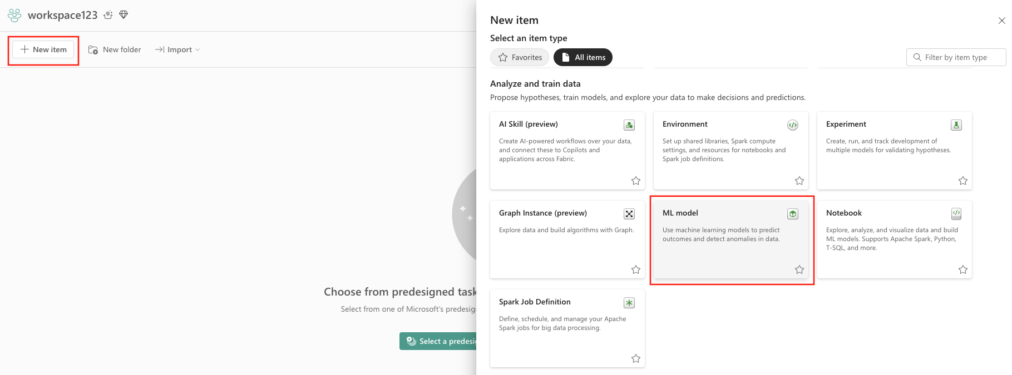Click the Spark Job Definition icon
This screenshot has width=1012, height=375.
click(629, 303)
